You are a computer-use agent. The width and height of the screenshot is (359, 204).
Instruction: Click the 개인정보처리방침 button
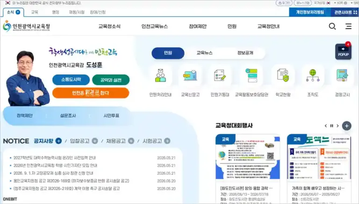click(310, 12)
